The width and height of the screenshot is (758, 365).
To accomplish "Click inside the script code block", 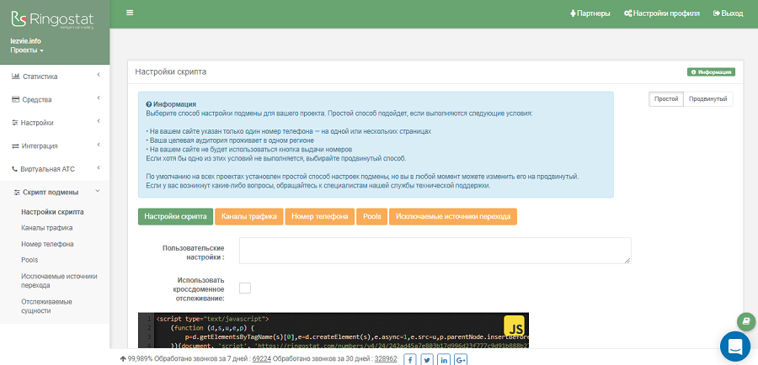I will 334,331.
